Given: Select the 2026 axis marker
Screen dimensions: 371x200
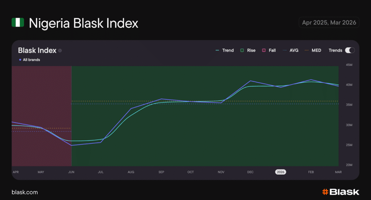Looking at the screenshot, I should point(280,172).
